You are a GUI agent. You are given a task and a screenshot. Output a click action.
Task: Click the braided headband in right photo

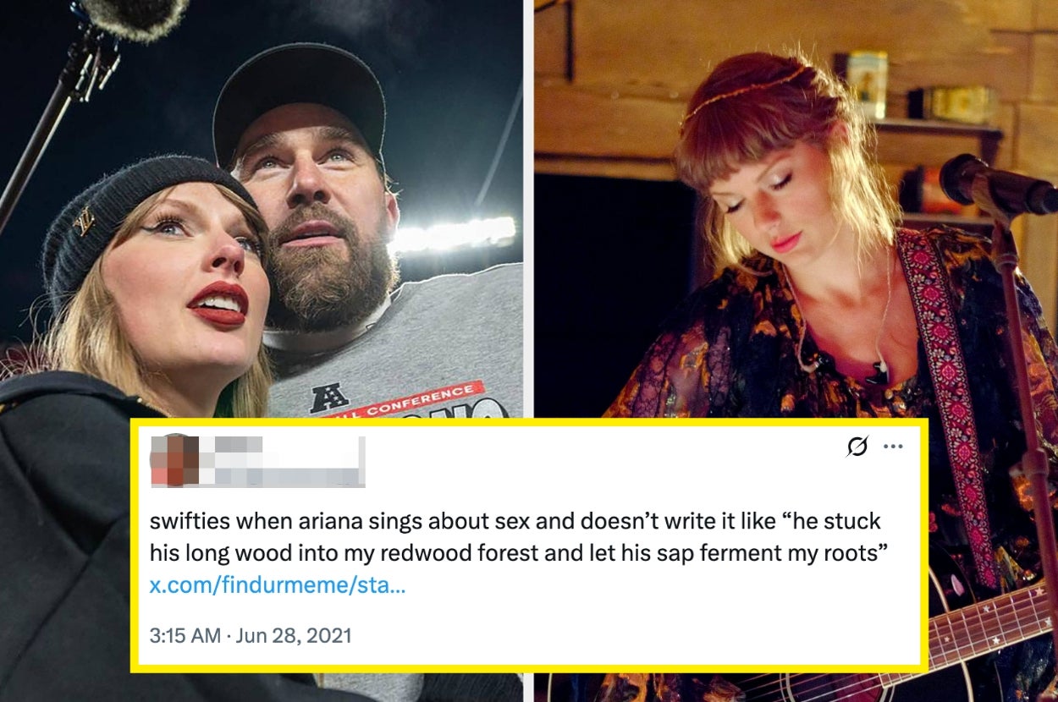coord(745,93)
